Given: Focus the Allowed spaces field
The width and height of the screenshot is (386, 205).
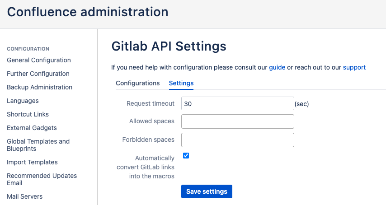Looking at the screenshot, I should [238, 121].
